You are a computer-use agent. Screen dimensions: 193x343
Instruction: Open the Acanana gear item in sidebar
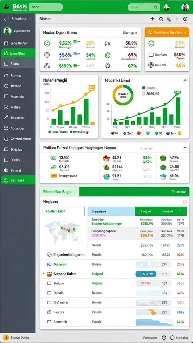(x=17, y=128)
